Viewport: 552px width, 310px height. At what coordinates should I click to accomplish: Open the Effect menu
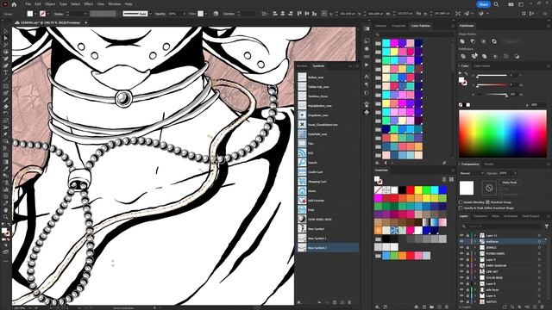click(x=88, y=4)
